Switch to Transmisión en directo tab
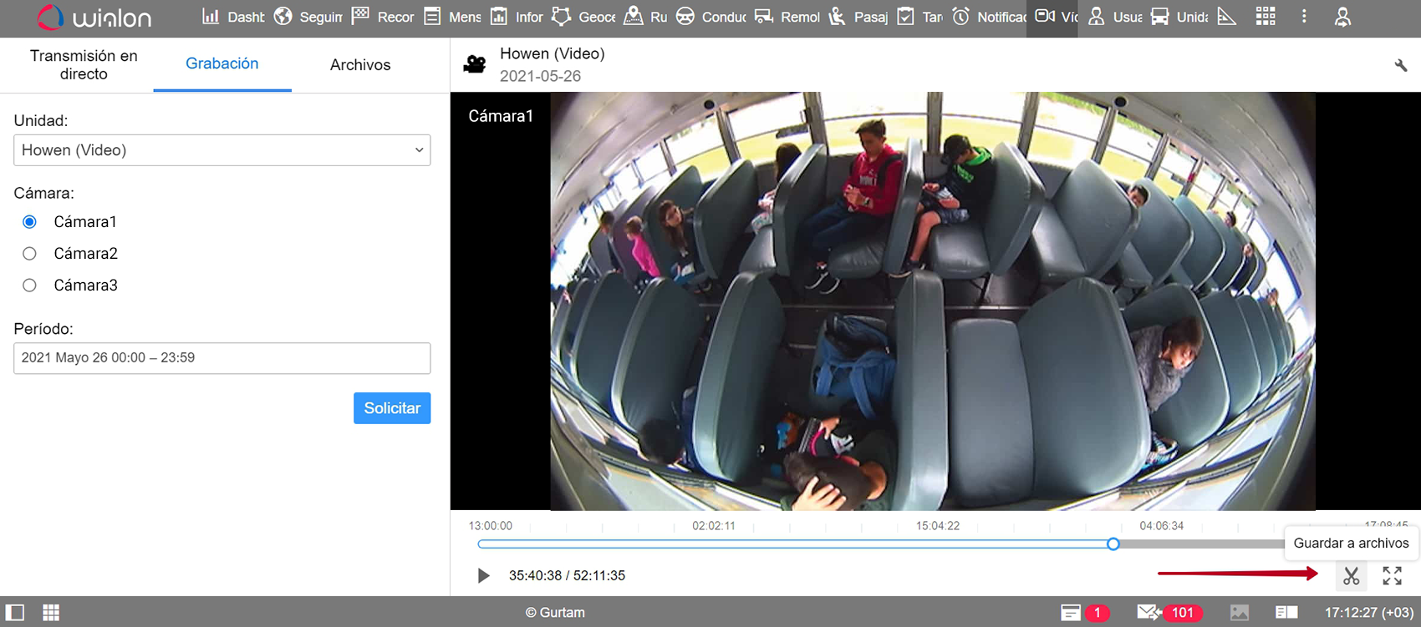1421x627 pixels. pyautogui.click(x=84, y=65)
